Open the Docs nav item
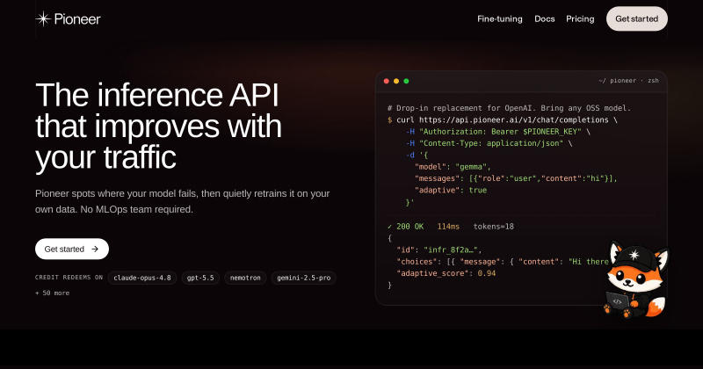The width and height of the screenshot is (703, 369). tap(544, 18)
